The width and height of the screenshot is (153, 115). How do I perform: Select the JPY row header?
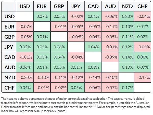(9, 47)
